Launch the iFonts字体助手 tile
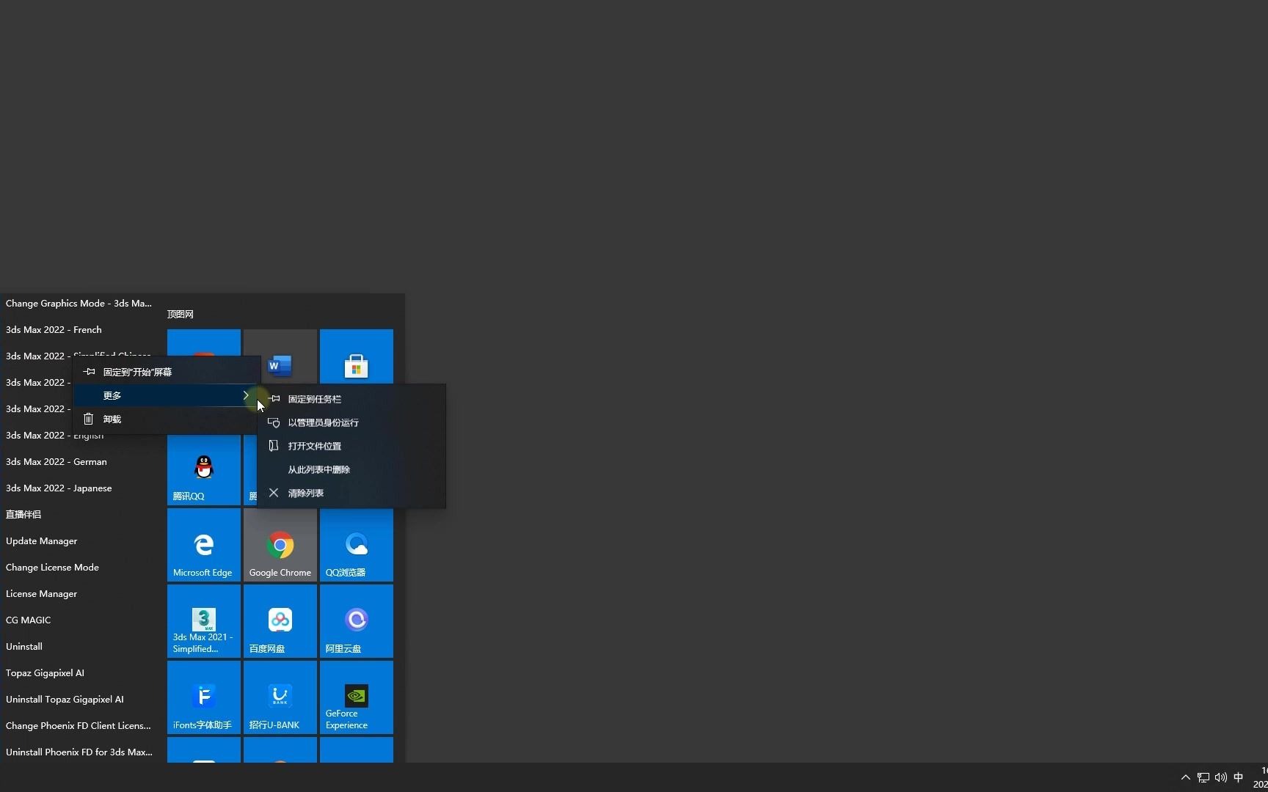The image size is (1268, 792). pyautogui.click(x=204, y=697)
